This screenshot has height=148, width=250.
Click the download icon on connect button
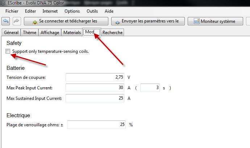pyautogui.click(x=35, y=22)
